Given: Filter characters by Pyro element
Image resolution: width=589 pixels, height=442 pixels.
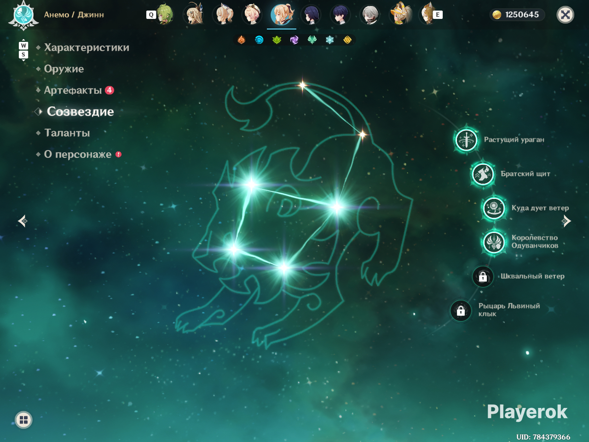Looking at the screenshot, I should (242, 40).
